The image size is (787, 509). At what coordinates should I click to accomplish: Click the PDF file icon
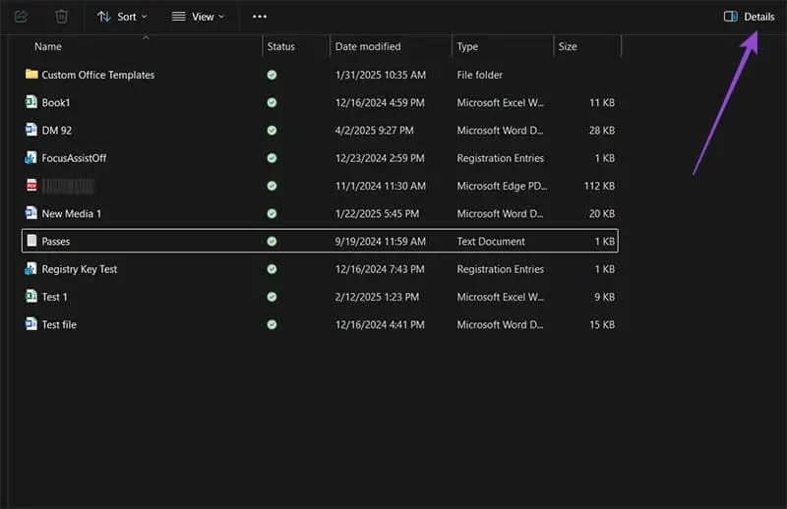coord(31,185)
